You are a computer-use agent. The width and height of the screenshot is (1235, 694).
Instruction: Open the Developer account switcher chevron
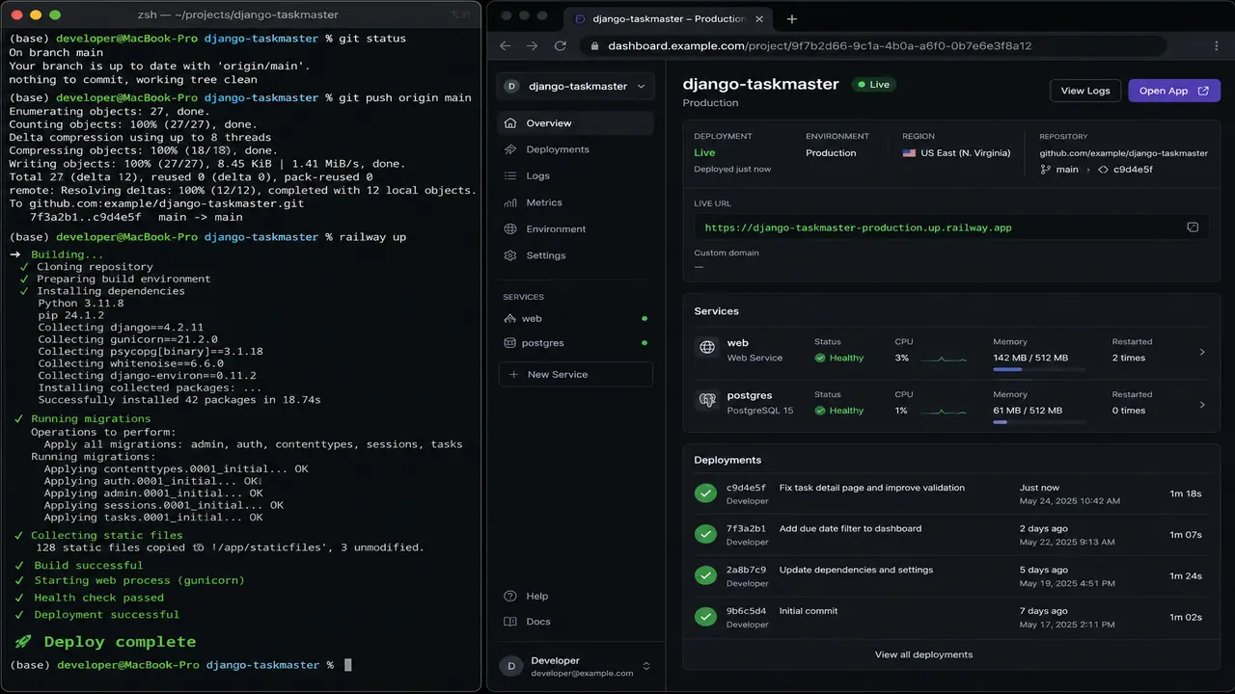646,666
